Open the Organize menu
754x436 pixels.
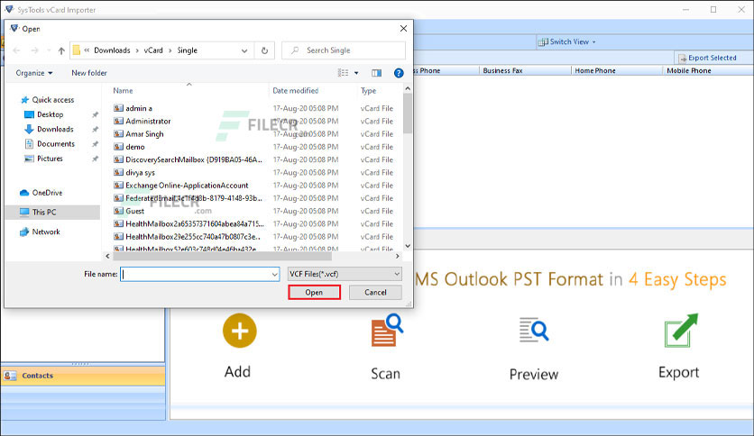34,73
